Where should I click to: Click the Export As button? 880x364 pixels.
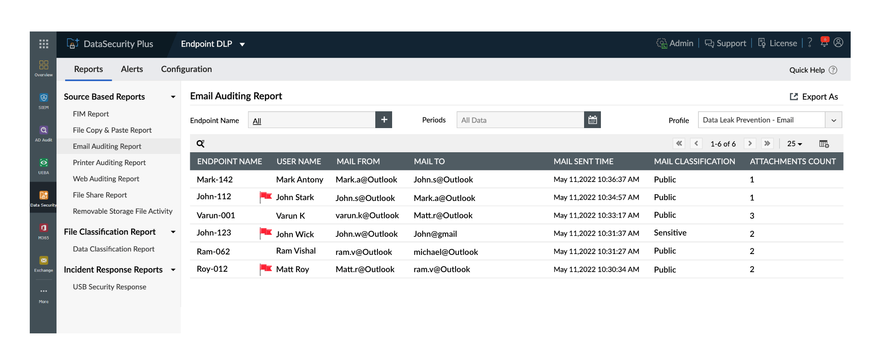coord(814,97)
